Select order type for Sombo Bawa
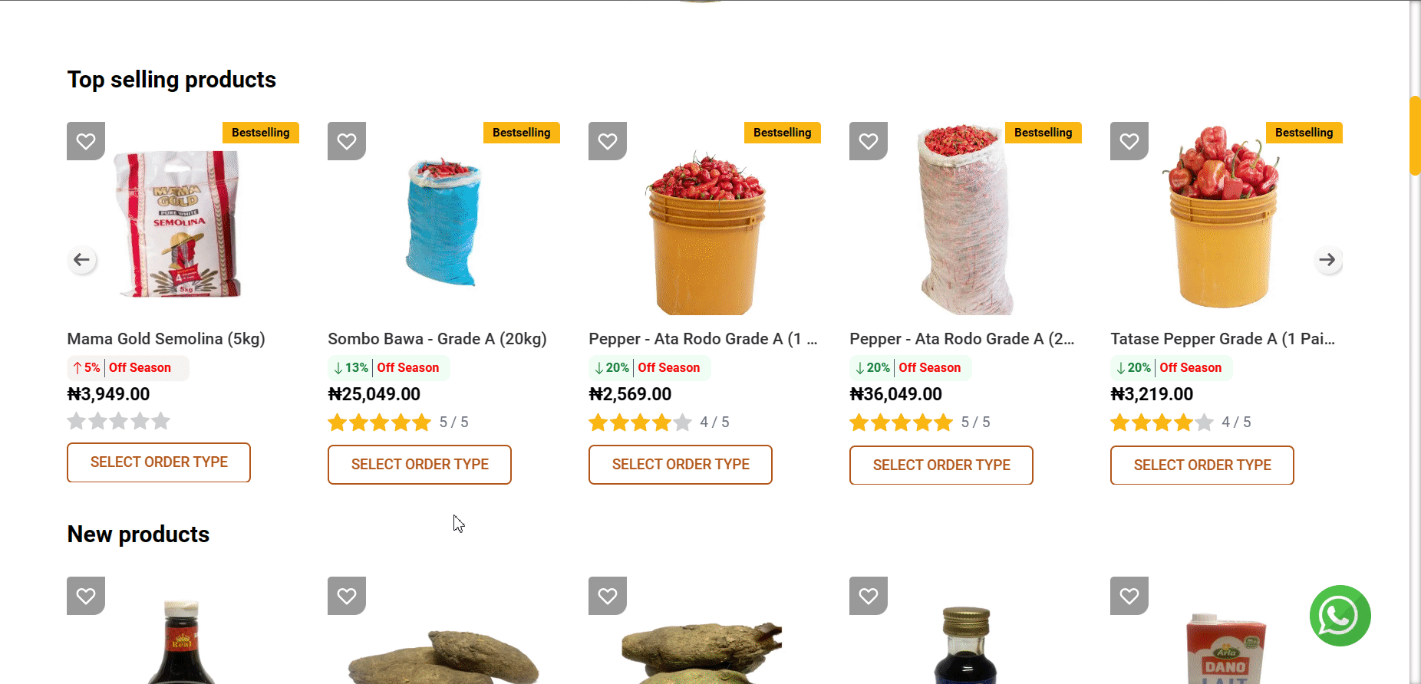The width and height of the screenshot is (1421, 684). tap(420, 465)
